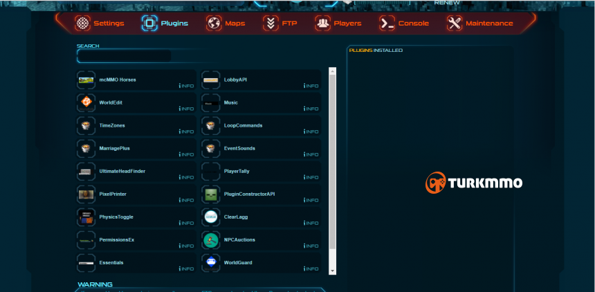Open the FTP tab
595x292 pixels.
coord(280,23)
